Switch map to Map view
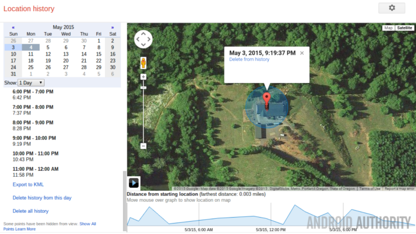416x234 pixels. [x=388, y=28]
